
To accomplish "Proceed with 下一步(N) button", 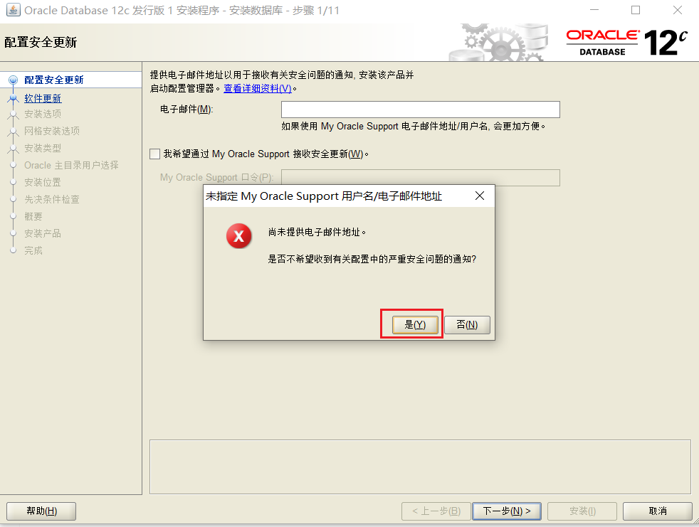I will pyautogui.click(x=507, y=511).
